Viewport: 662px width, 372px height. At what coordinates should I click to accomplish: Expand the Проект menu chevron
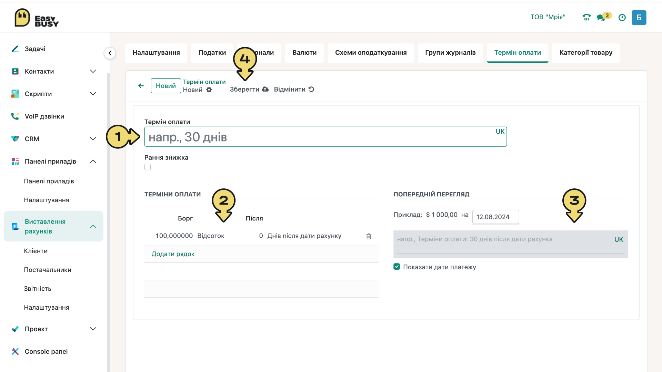click(x=93, y=329)
